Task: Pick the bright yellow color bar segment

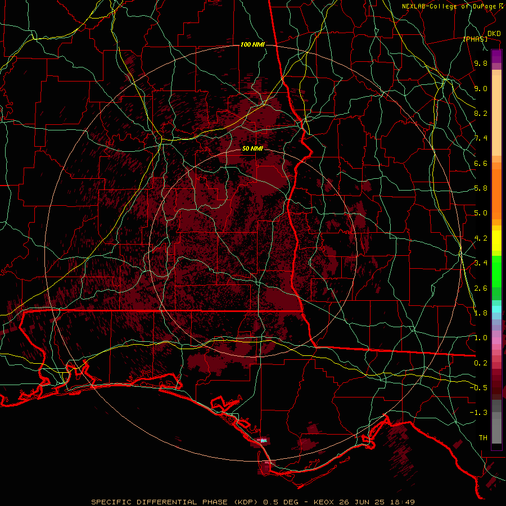Action: tap(496, 241)
